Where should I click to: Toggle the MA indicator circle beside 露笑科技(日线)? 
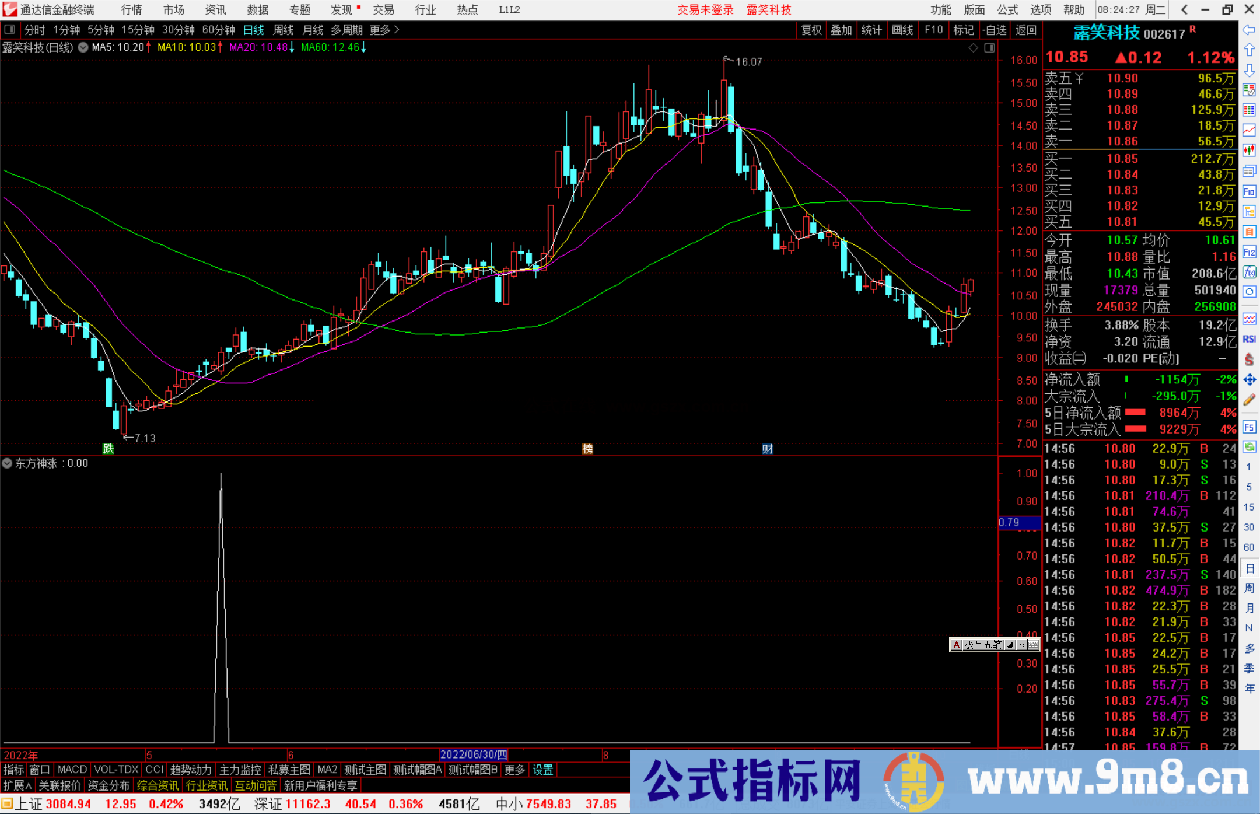tap(83, 47)
